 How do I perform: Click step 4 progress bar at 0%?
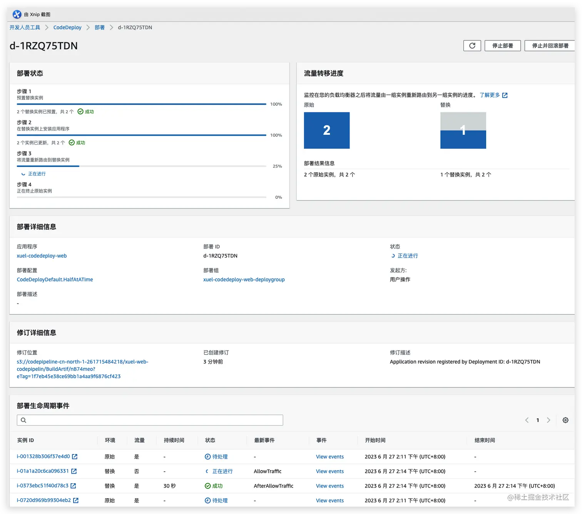click(142, 197)
